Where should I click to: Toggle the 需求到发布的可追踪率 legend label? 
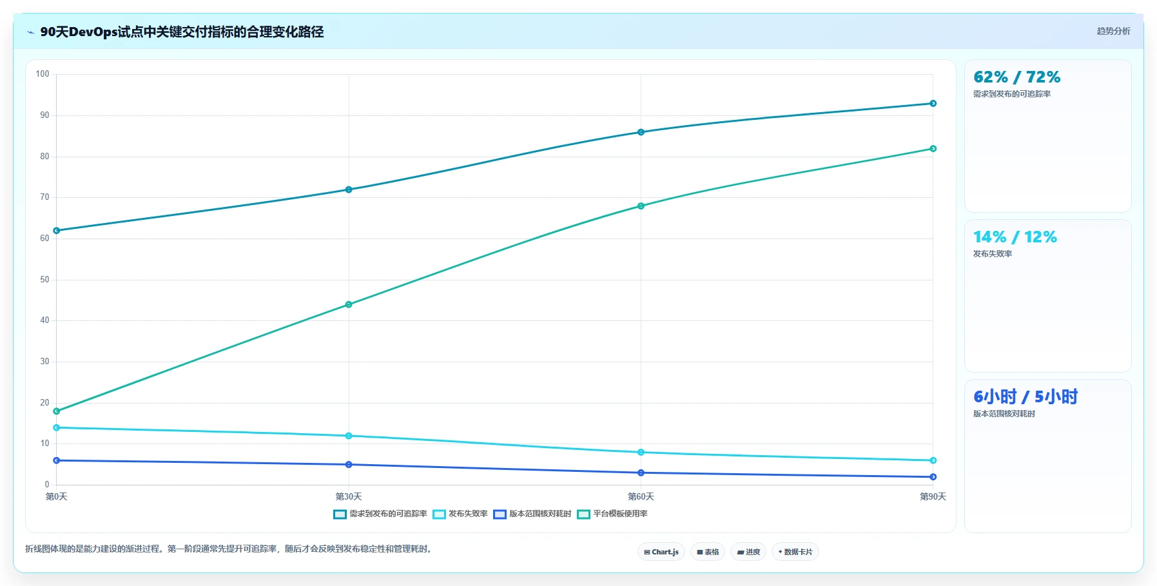(388, 514)
